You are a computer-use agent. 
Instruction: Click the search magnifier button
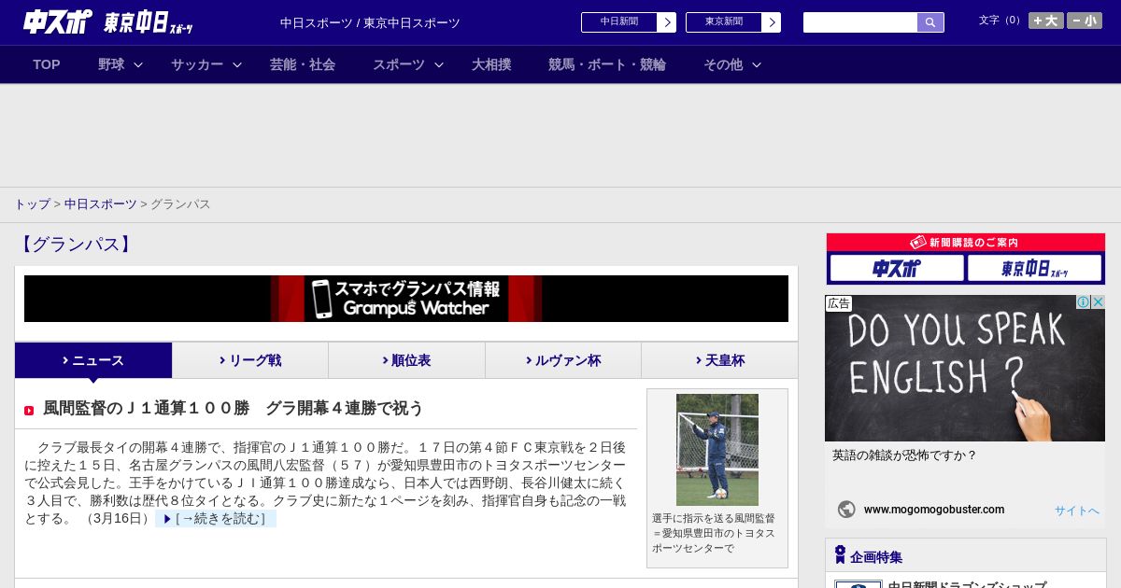[x=930, y=22]
